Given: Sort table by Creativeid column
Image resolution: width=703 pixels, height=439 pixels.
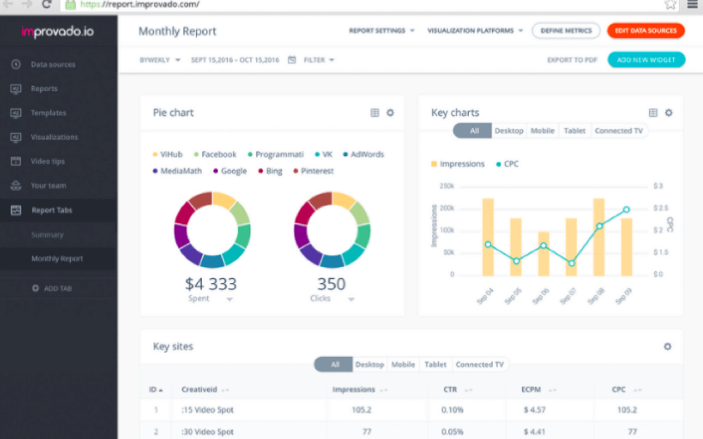Looking at the screenshot, I should (x=205, y=390).
